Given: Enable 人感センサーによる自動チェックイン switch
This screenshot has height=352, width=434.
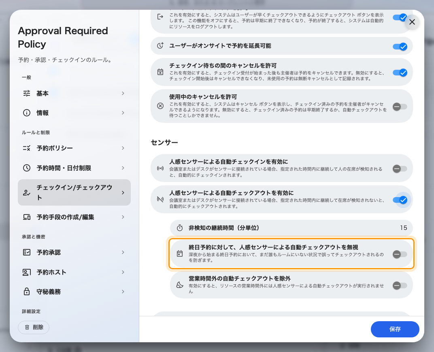Looking at the screenshot, I should pos(400,169).
